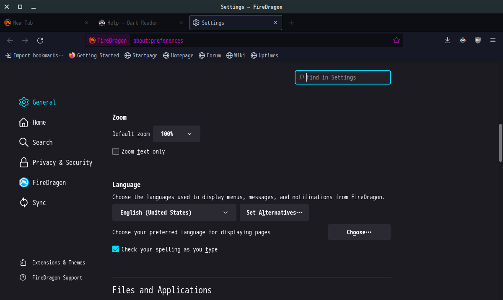503x300 pixels.
Task: Click the Set Alternatives button
Action: point(274,213)
